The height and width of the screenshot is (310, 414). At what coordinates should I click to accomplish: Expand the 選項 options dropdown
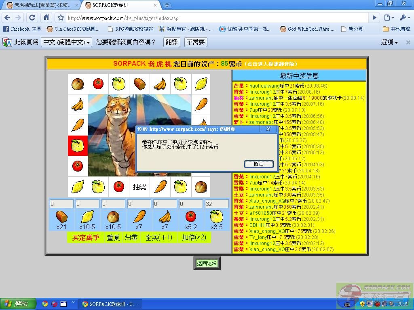(389, 42)
